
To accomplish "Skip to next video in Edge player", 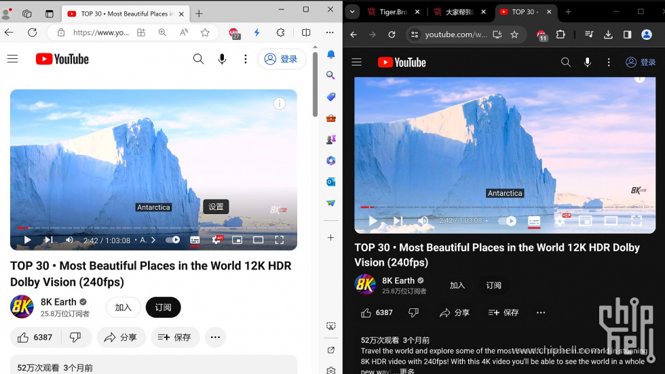I will pos(49,240).
